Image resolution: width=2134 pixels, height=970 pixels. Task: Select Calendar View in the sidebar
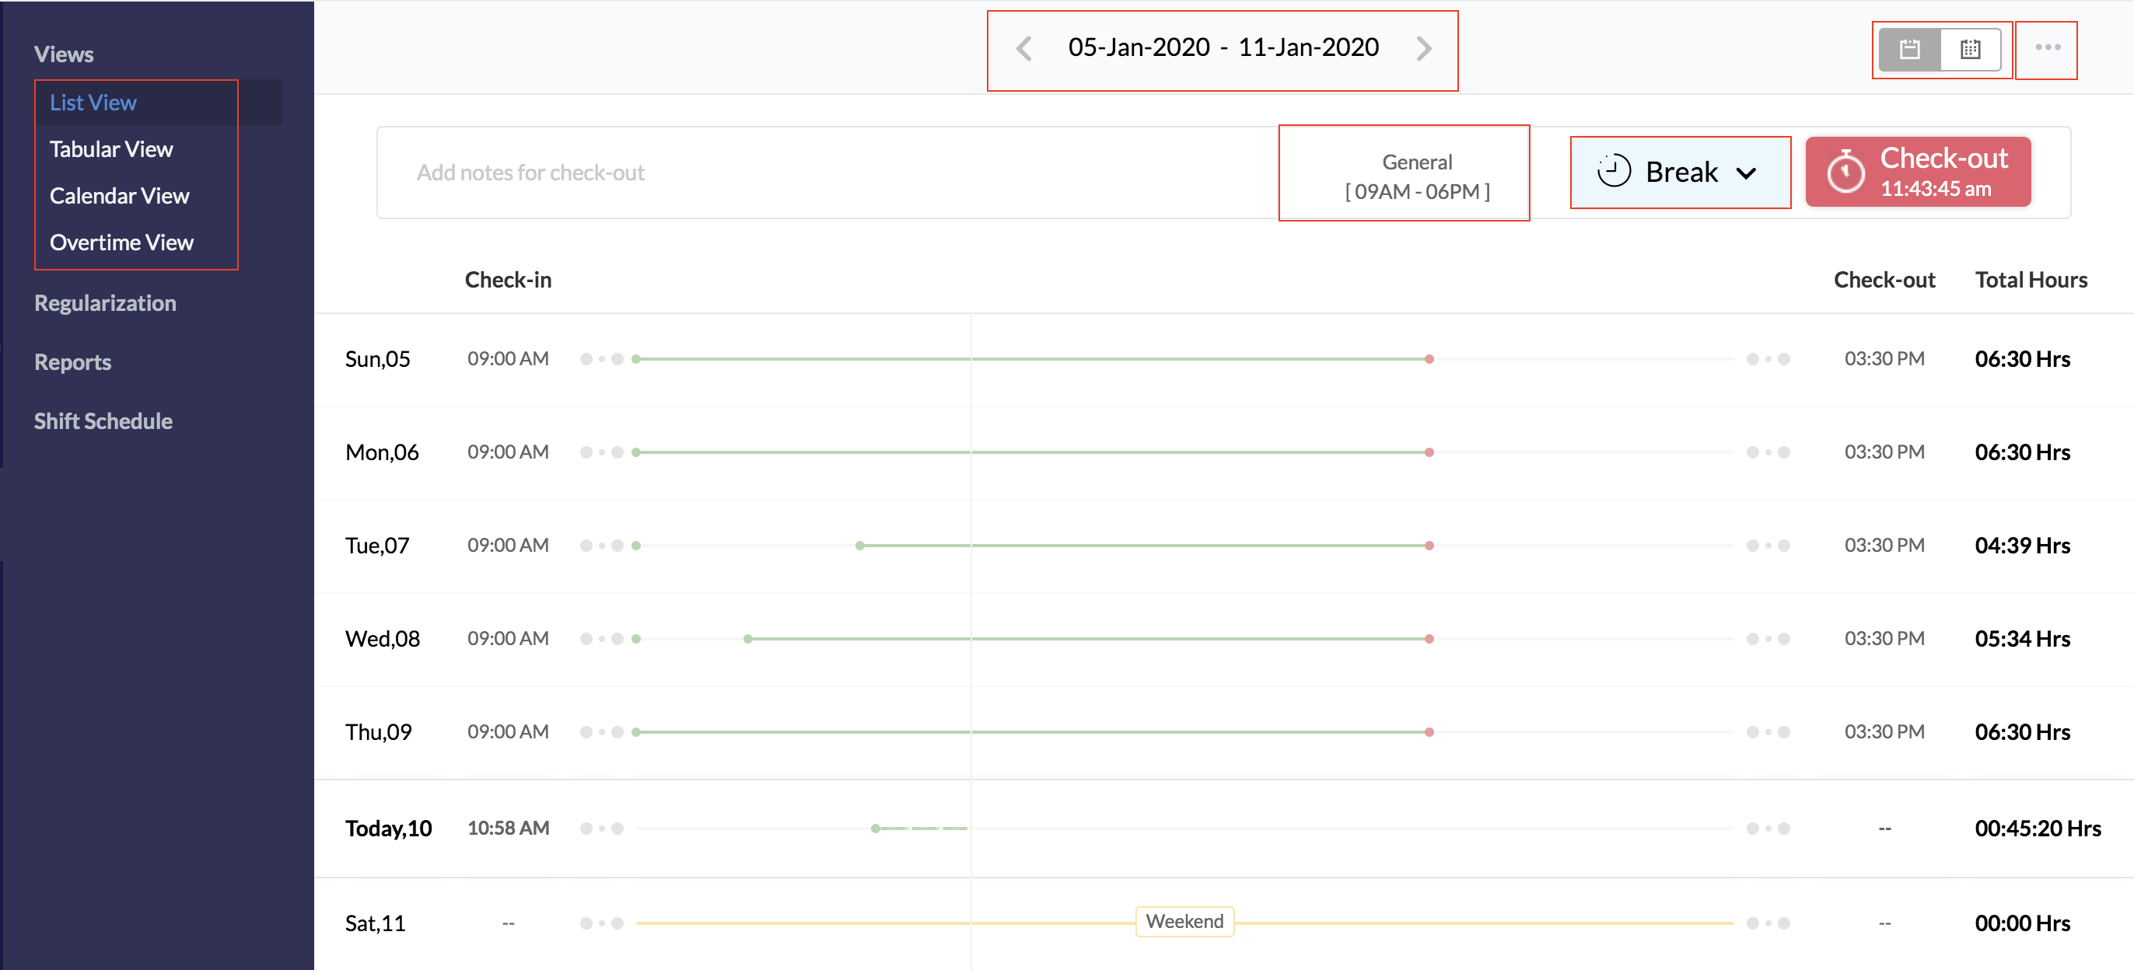tap(119, 195)
